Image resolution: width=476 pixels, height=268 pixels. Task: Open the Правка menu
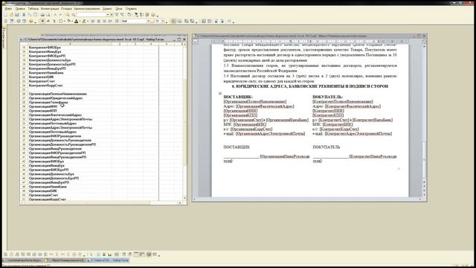point(20,9)
